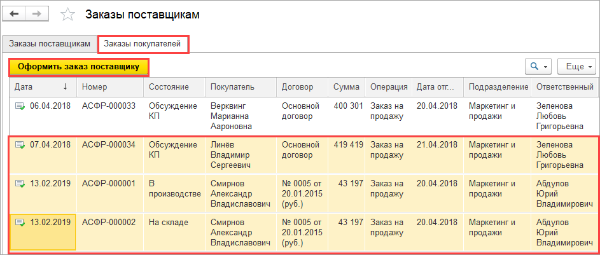
Task: Click document icon for order АСФР-000034
Action: point(20,145)
